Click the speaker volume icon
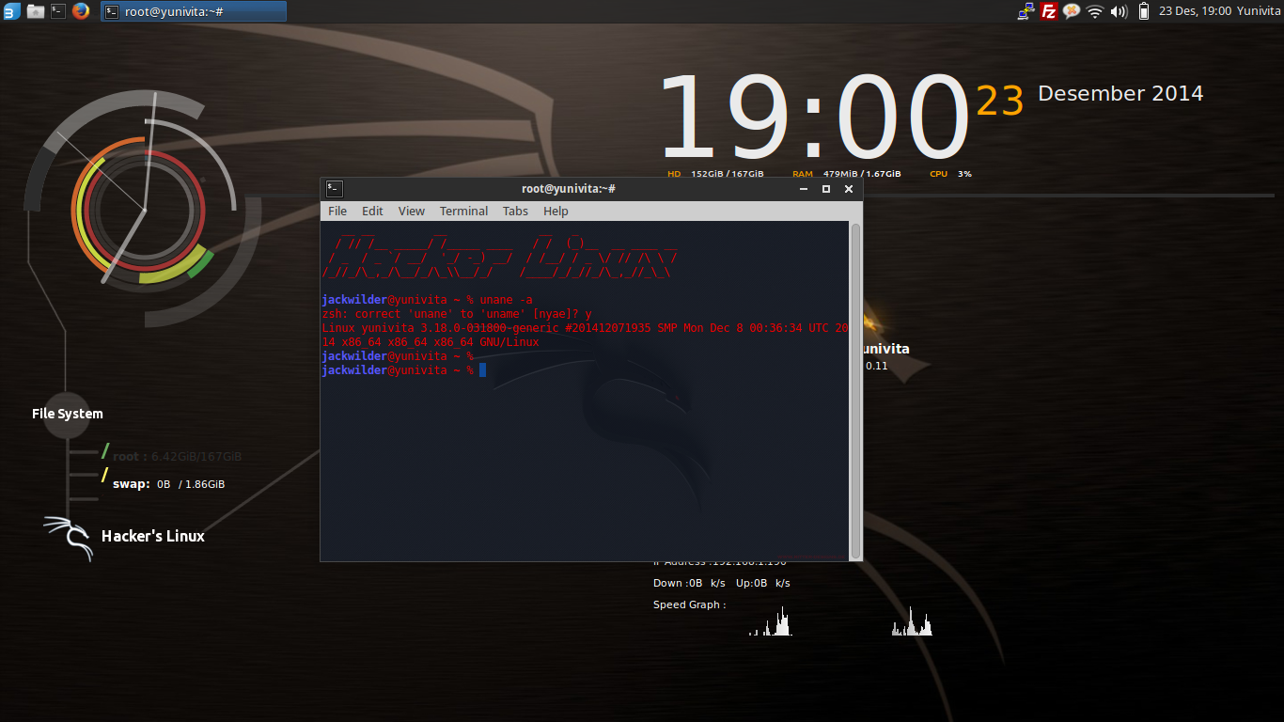Image resolution: width=1284 pixels, height=722 pixels. coord(1119,11)
